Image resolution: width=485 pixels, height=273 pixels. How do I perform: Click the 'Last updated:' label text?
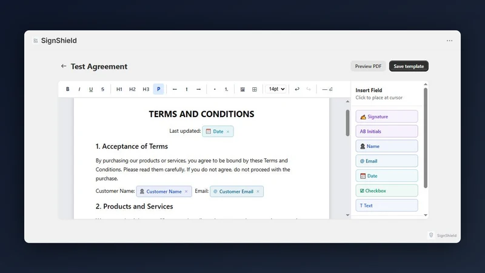[x=185, y=131]
